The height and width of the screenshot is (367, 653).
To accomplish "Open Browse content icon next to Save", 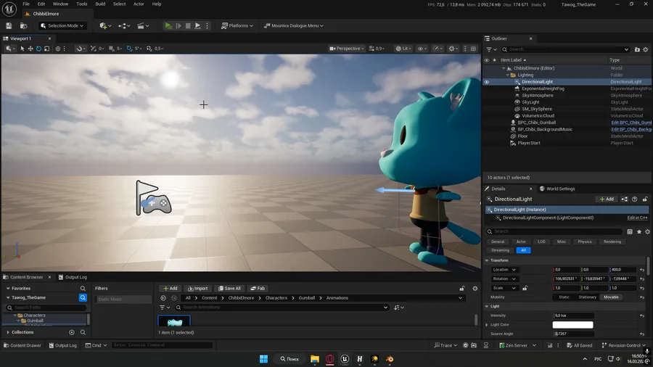I will [24, 26].
